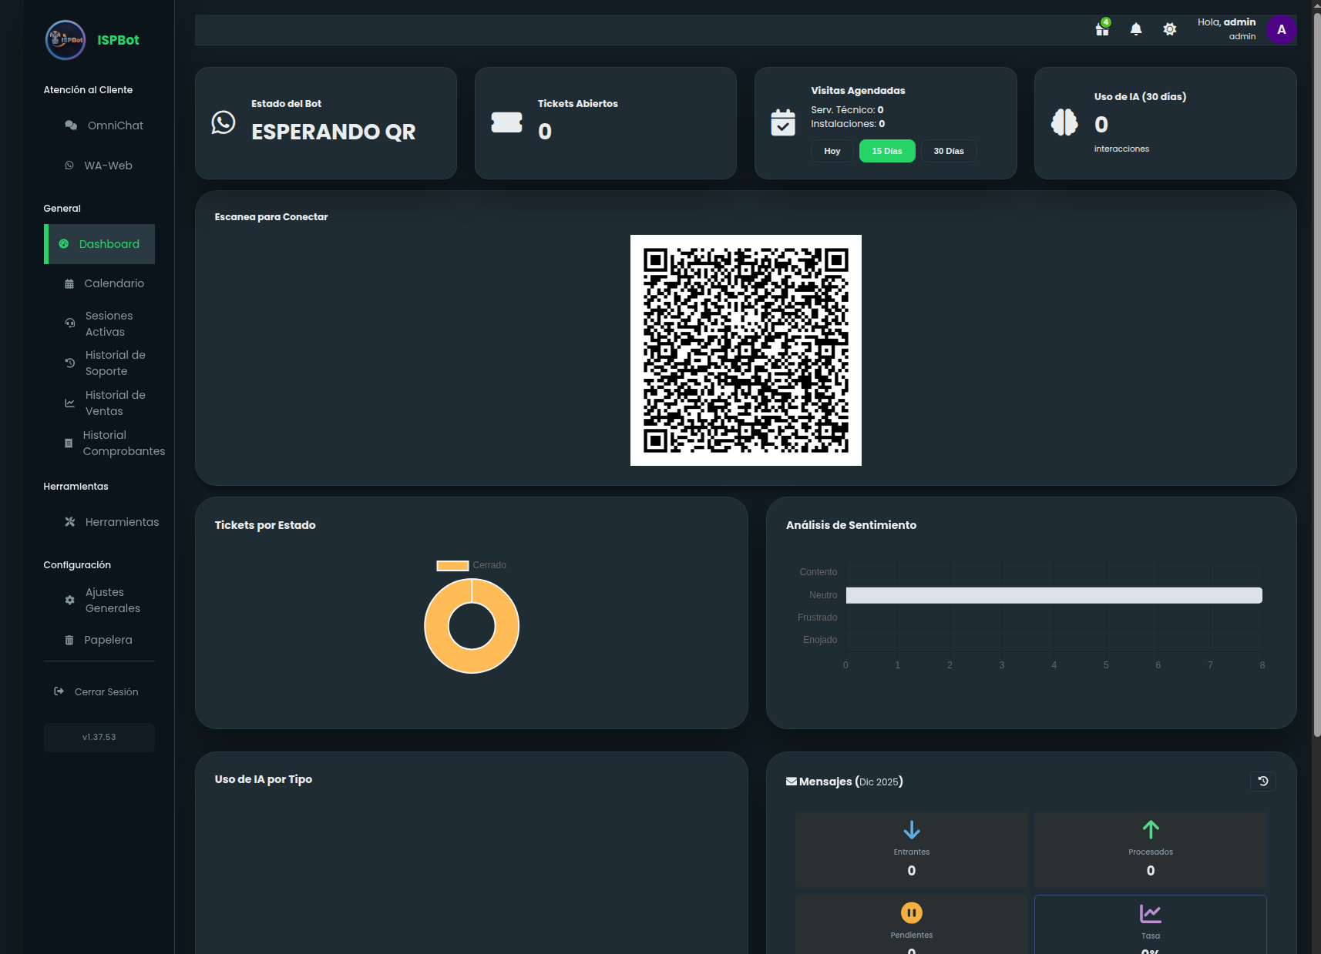1321x954 pixels.
Task: Click the gift notifications icon in header
Action: tap(1102, 29)
